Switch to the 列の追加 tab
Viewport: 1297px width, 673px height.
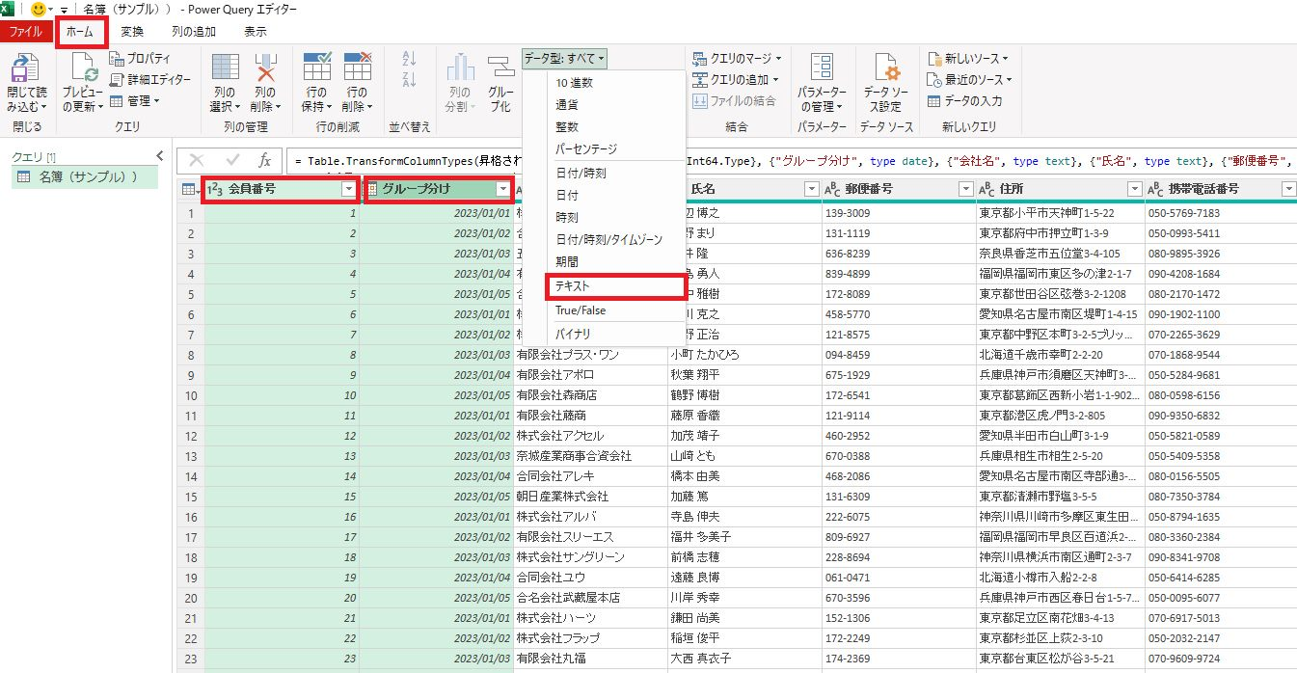pyautogui.click(x=194, y=32)
